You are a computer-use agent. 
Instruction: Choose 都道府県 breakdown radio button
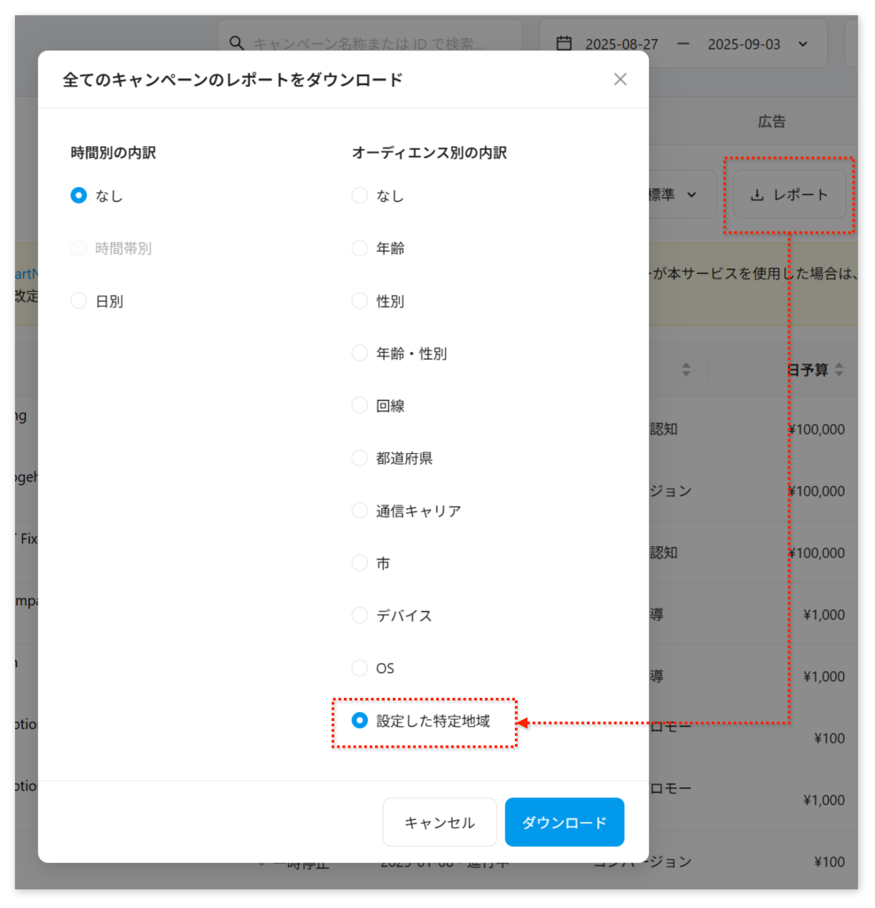(360, 458)
